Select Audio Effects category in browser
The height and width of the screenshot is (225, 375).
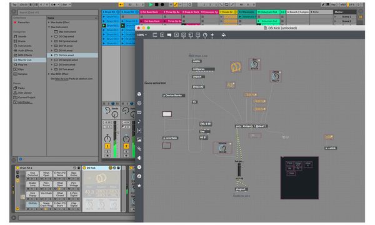click(x=26, y=51)
